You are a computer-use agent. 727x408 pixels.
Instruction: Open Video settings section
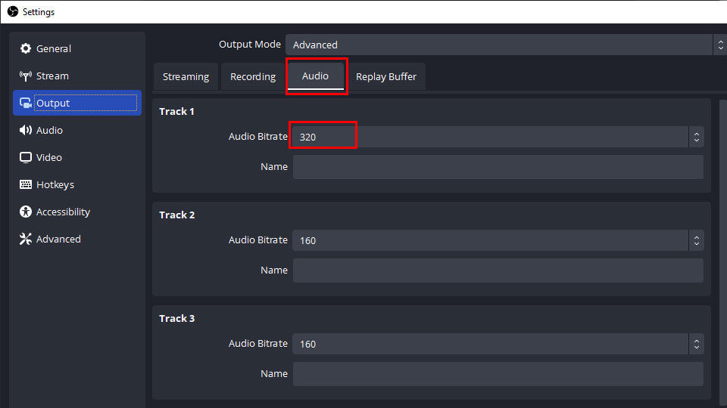coord(77,157)
